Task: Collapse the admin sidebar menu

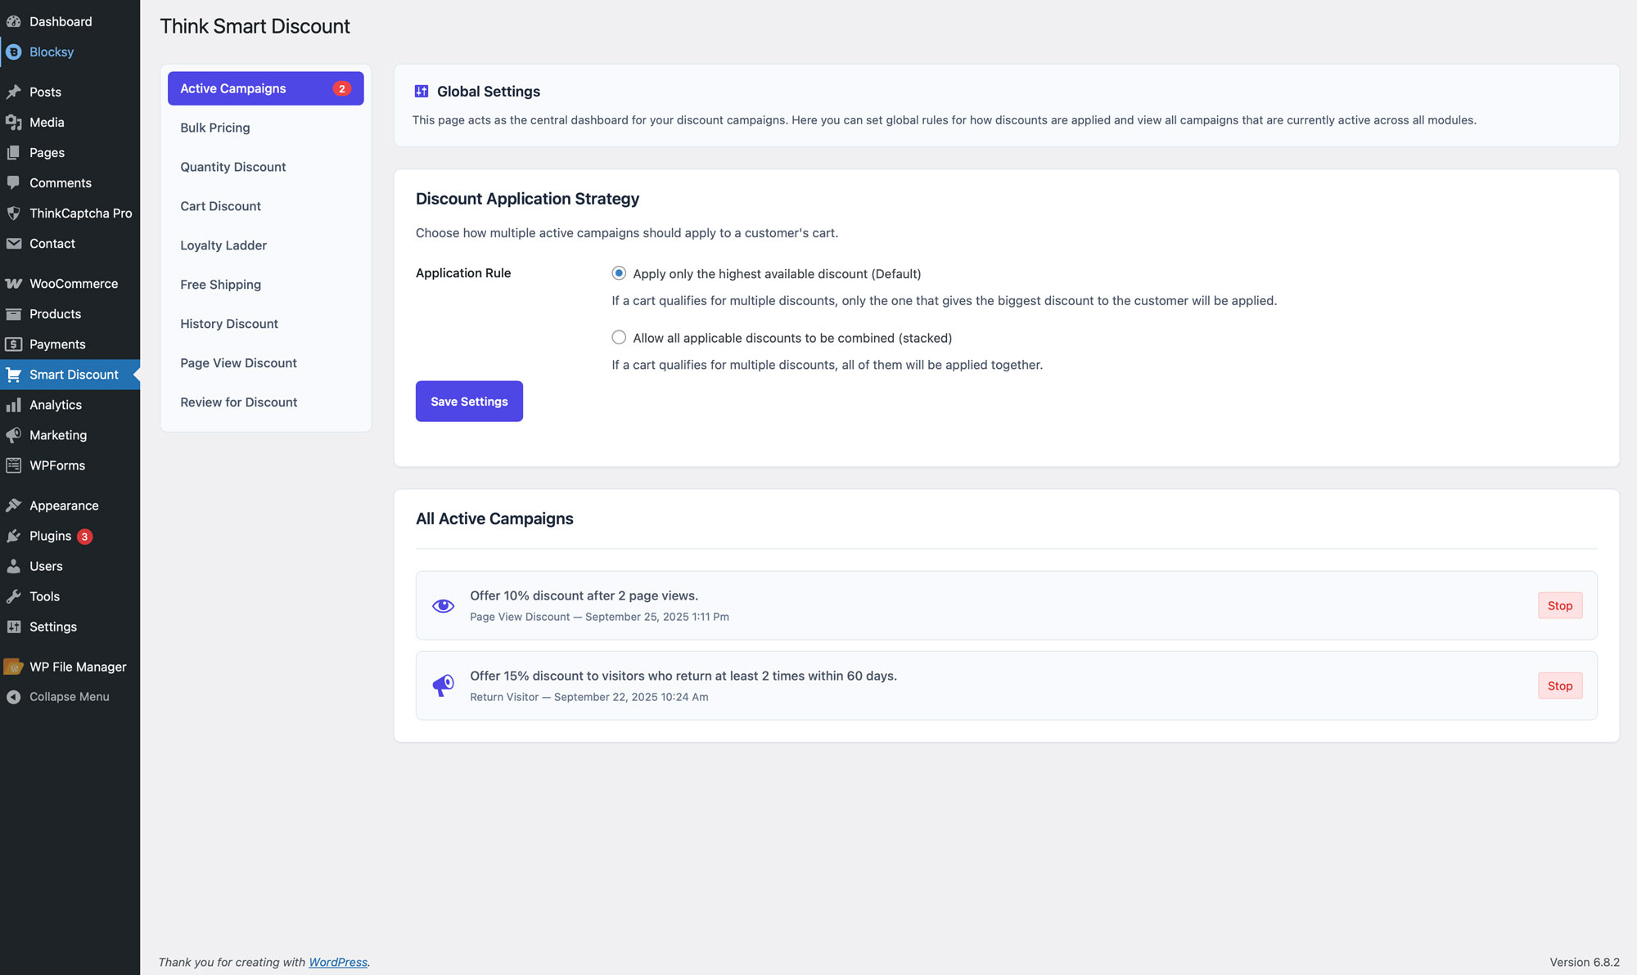Action: [69, 697]
